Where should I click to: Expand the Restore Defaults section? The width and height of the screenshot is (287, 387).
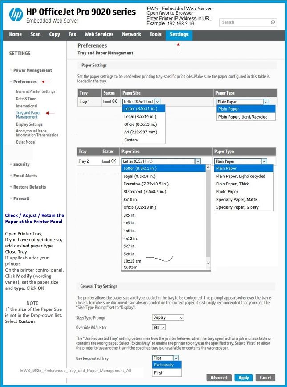[x=28, y=187]
